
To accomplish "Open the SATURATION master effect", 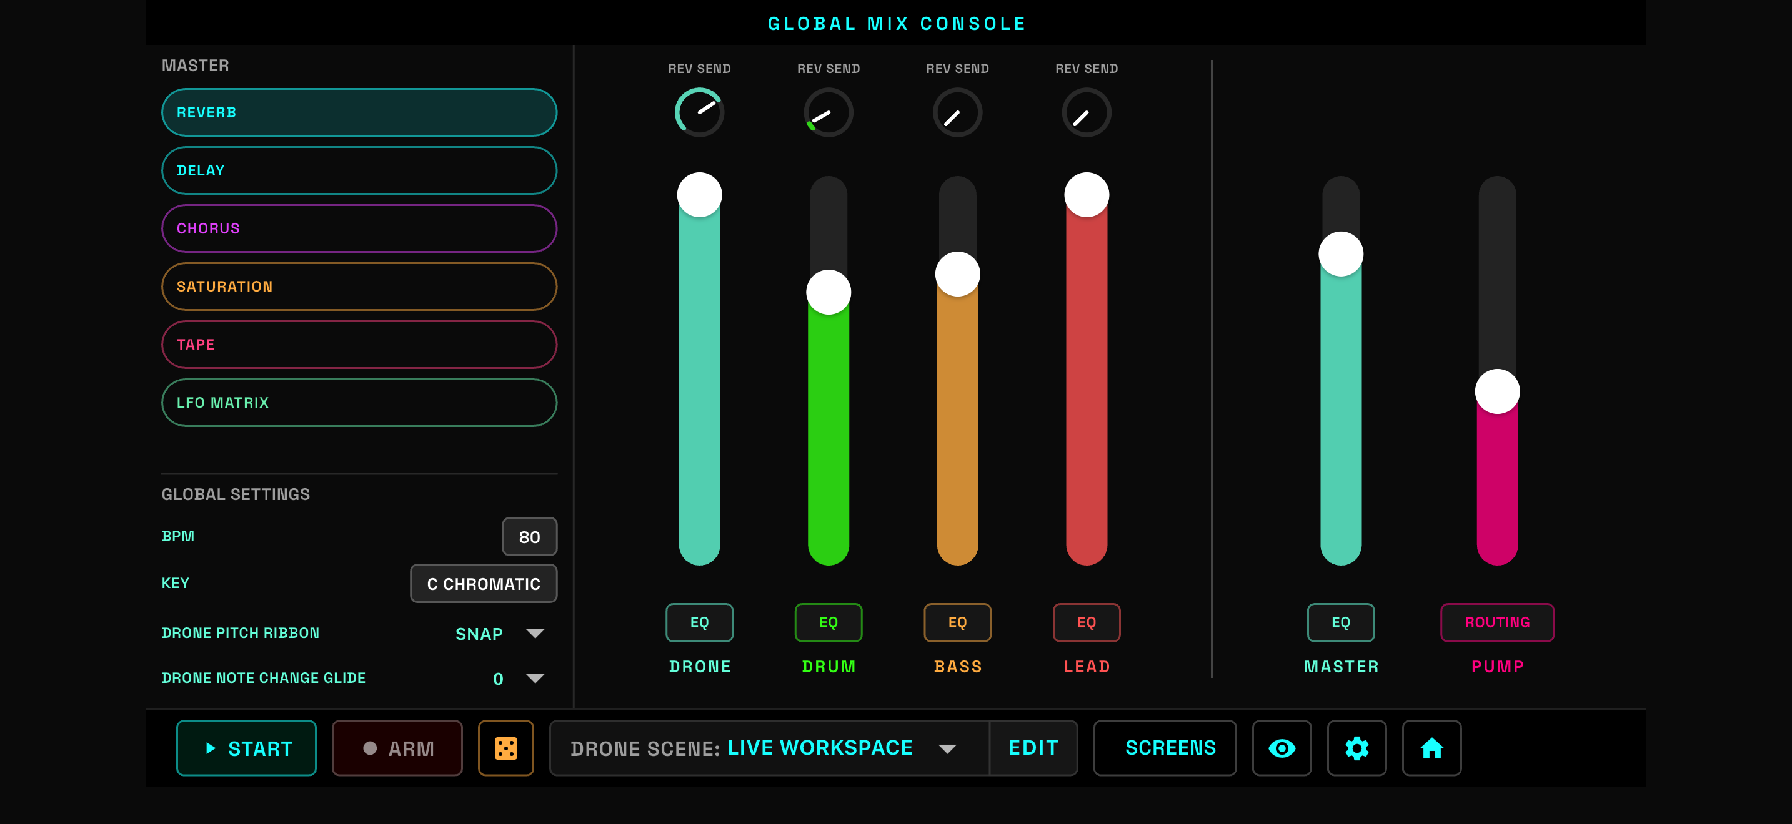I will tap(359, 287).
